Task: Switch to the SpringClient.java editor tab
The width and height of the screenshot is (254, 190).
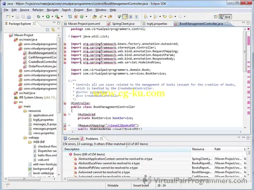Action: pos(123,24)
